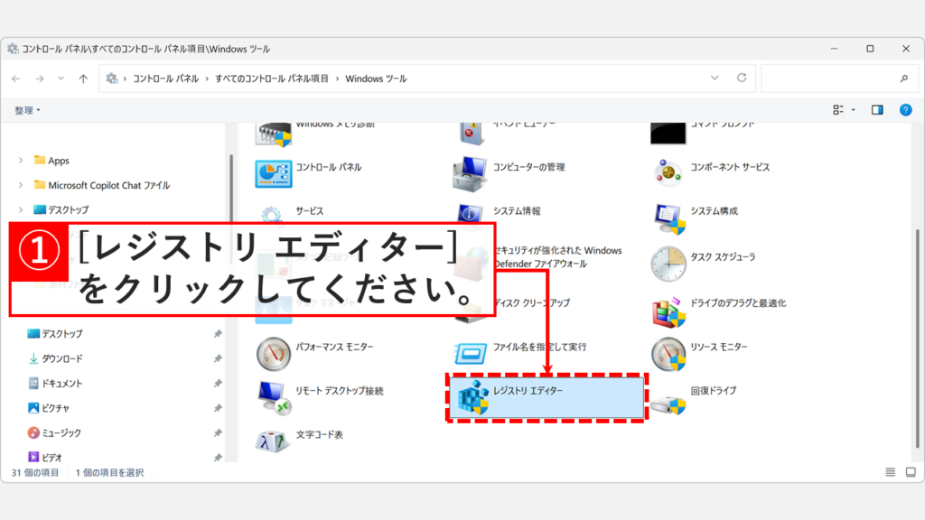Click the blue Help question mark
Viewport: 925px width, 520px height.
pos(905,109)
